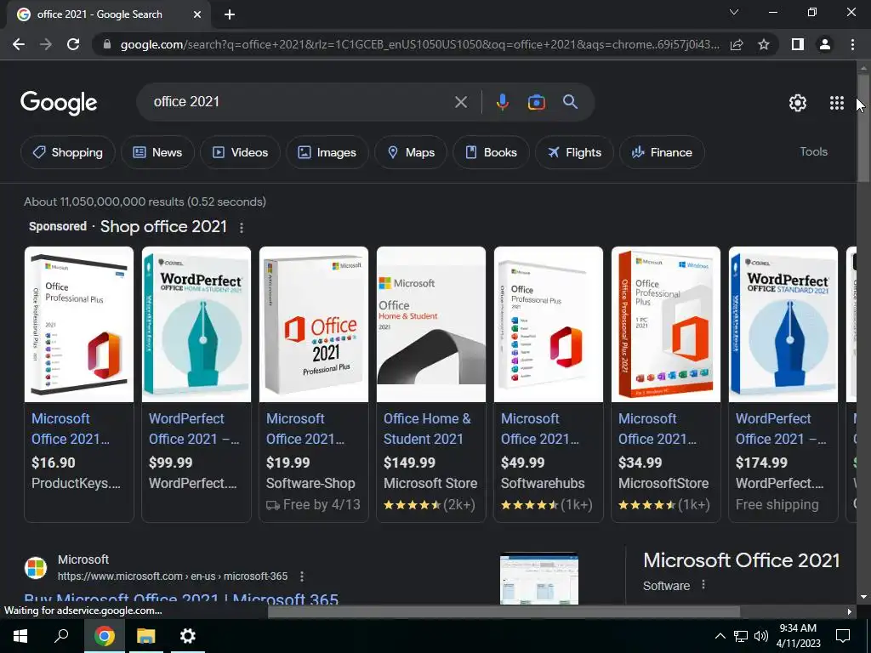Image resolution: width=871 pixels, height=653 pixels.
Task: Click the magnifier search submit icon
Action: click(x=570, y=102)
